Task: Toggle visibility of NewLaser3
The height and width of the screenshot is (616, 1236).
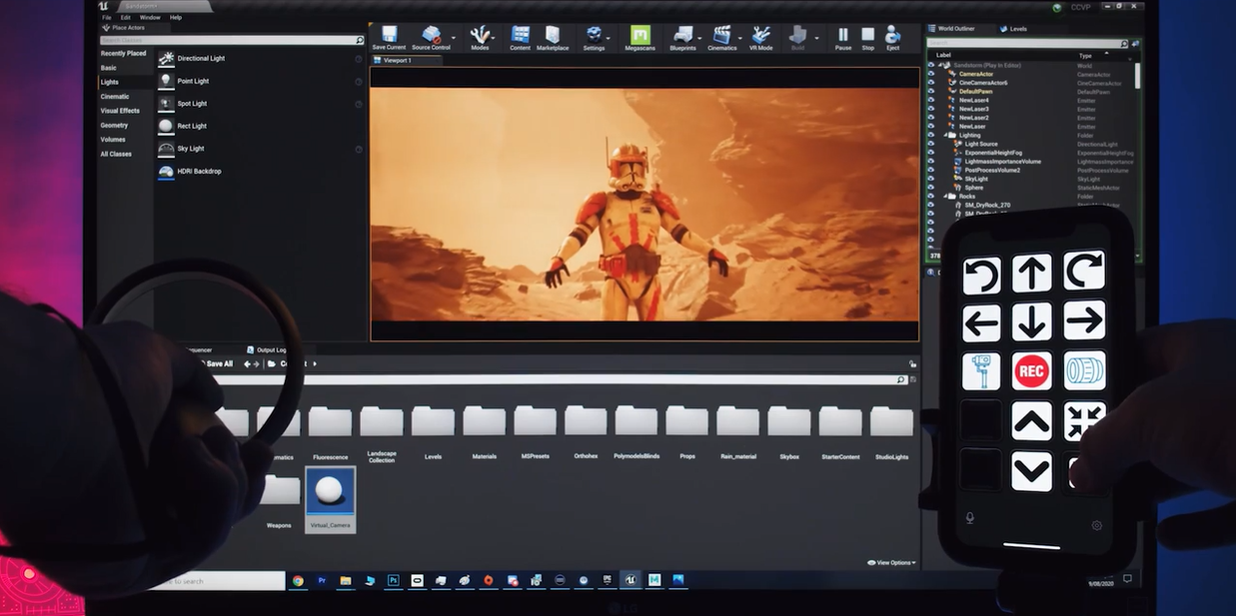Action: tap(931, 109)
